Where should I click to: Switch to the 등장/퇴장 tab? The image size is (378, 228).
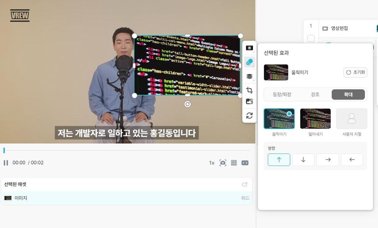(x=282, y=94)
